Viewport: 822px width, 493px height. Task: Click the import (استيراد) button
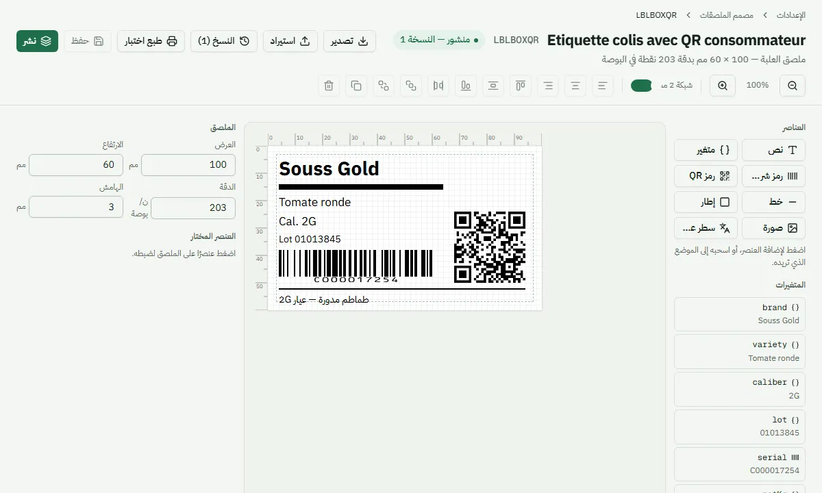click(x=290, y=41)
